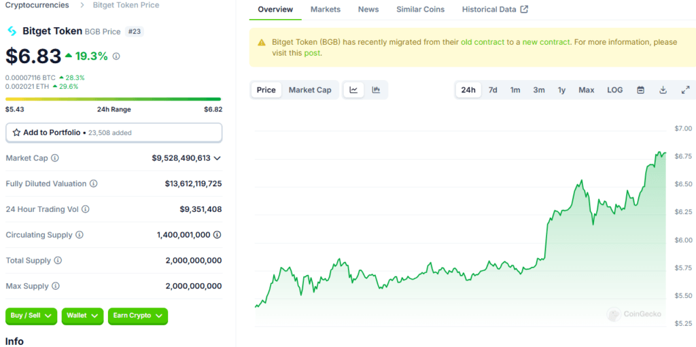This screenshot has width=696, height=347.
Task: Click the $6.83 price value
Action: (x=33, y=56)
